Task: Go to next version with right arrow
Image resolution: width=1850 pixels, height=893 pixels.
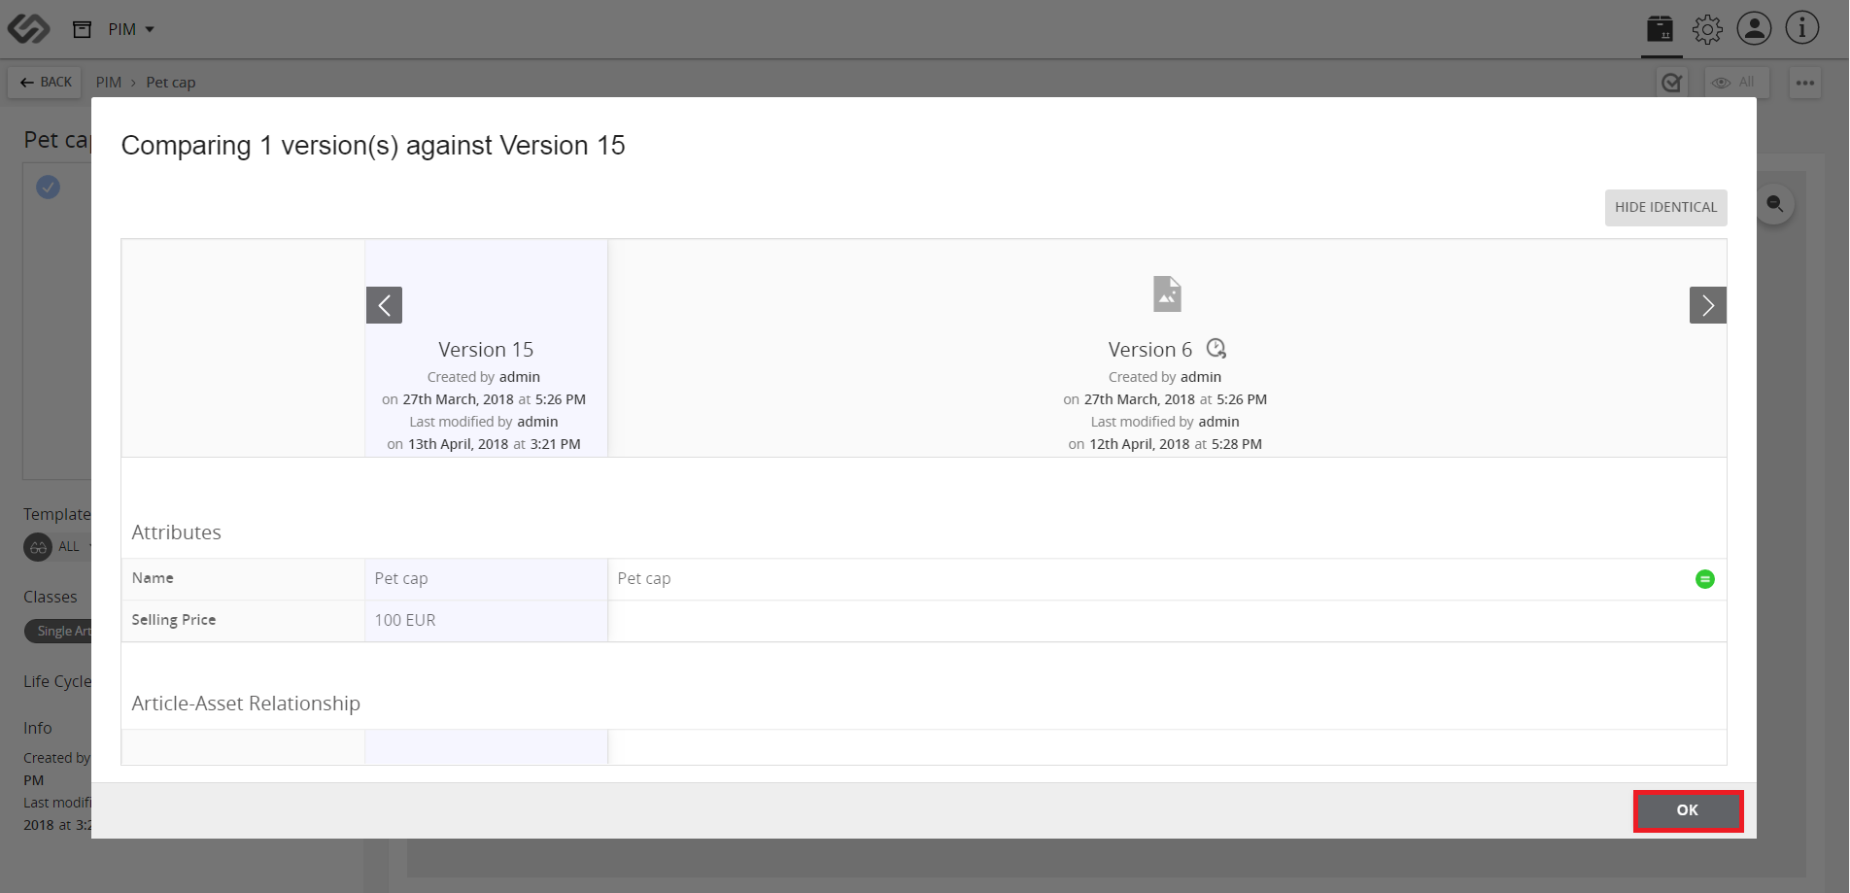Action: [1707, 305]
